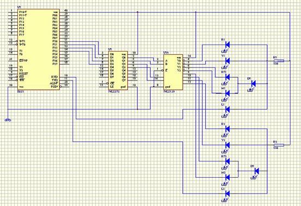Select the Y1 LED diode symbol
The width and height of the screenshot is (301, 206).
[228, 61]
